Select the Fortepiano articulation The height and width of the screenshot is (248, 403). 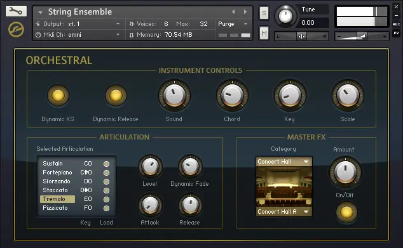(x=57, y=173)
